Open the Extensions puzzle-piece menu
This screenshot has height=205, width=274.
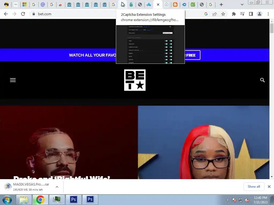[x=234, y=14]
